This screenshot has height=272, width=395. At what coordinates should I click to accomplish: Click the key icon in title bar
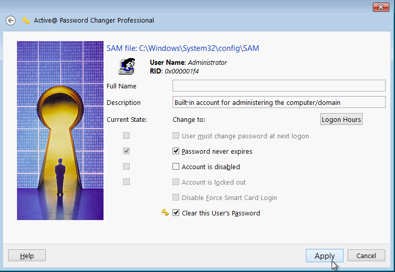point(26,21)
